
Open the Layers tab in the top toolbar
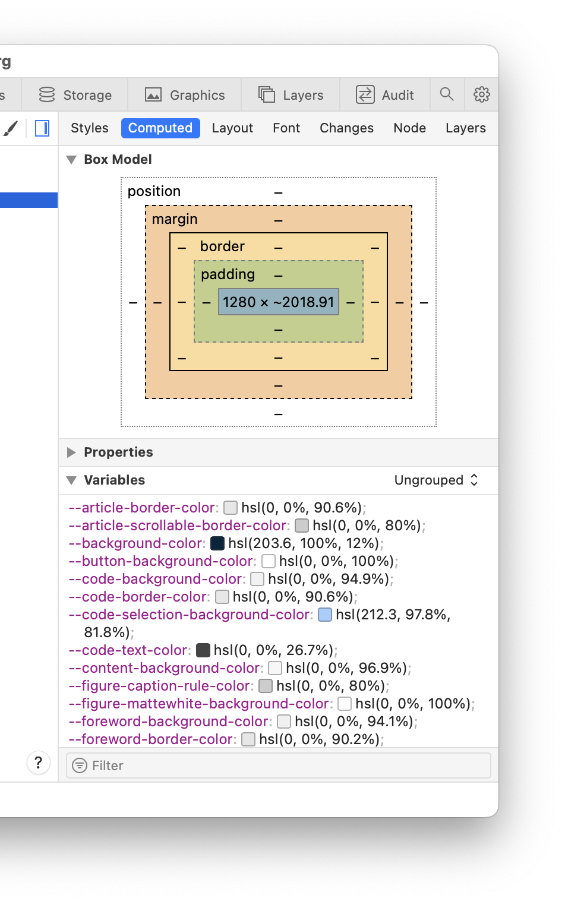291,95
